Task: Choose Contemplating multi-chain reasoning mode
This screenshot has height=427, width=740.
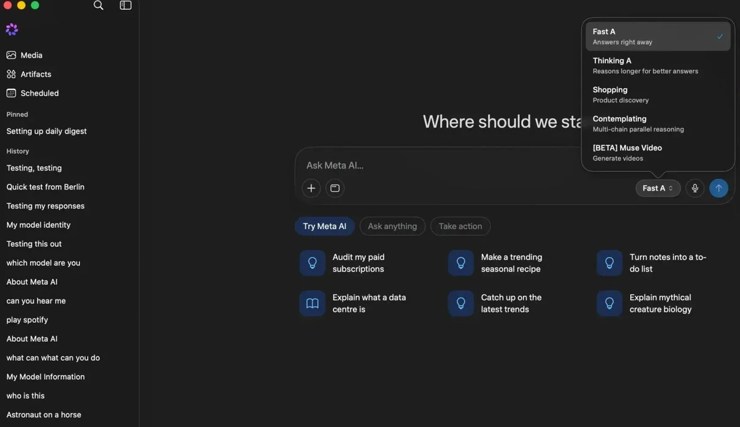Action: (x=658, y=123)
